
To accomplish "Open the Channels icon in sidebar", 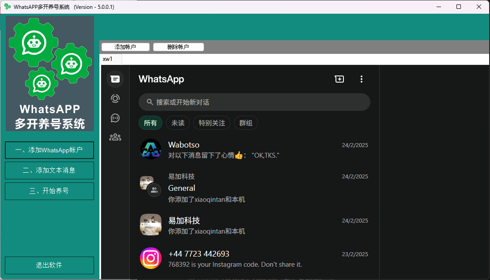I will 115,118.
